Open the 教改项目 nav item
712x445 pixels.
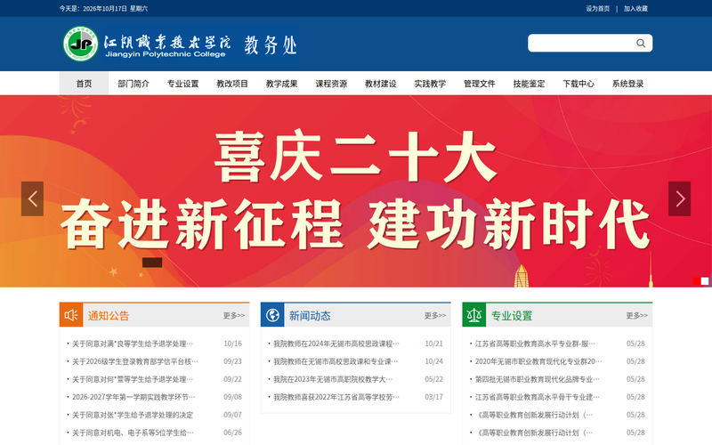click(232, 84)
